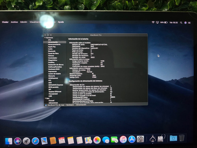Click Hardware in the bottom path bar

(70, 105)
